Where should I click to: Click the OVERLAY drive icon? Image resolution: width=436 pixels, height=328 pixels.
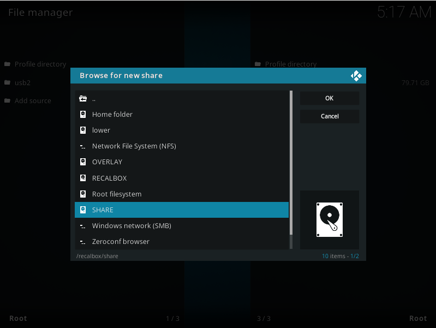pos(83,162)
